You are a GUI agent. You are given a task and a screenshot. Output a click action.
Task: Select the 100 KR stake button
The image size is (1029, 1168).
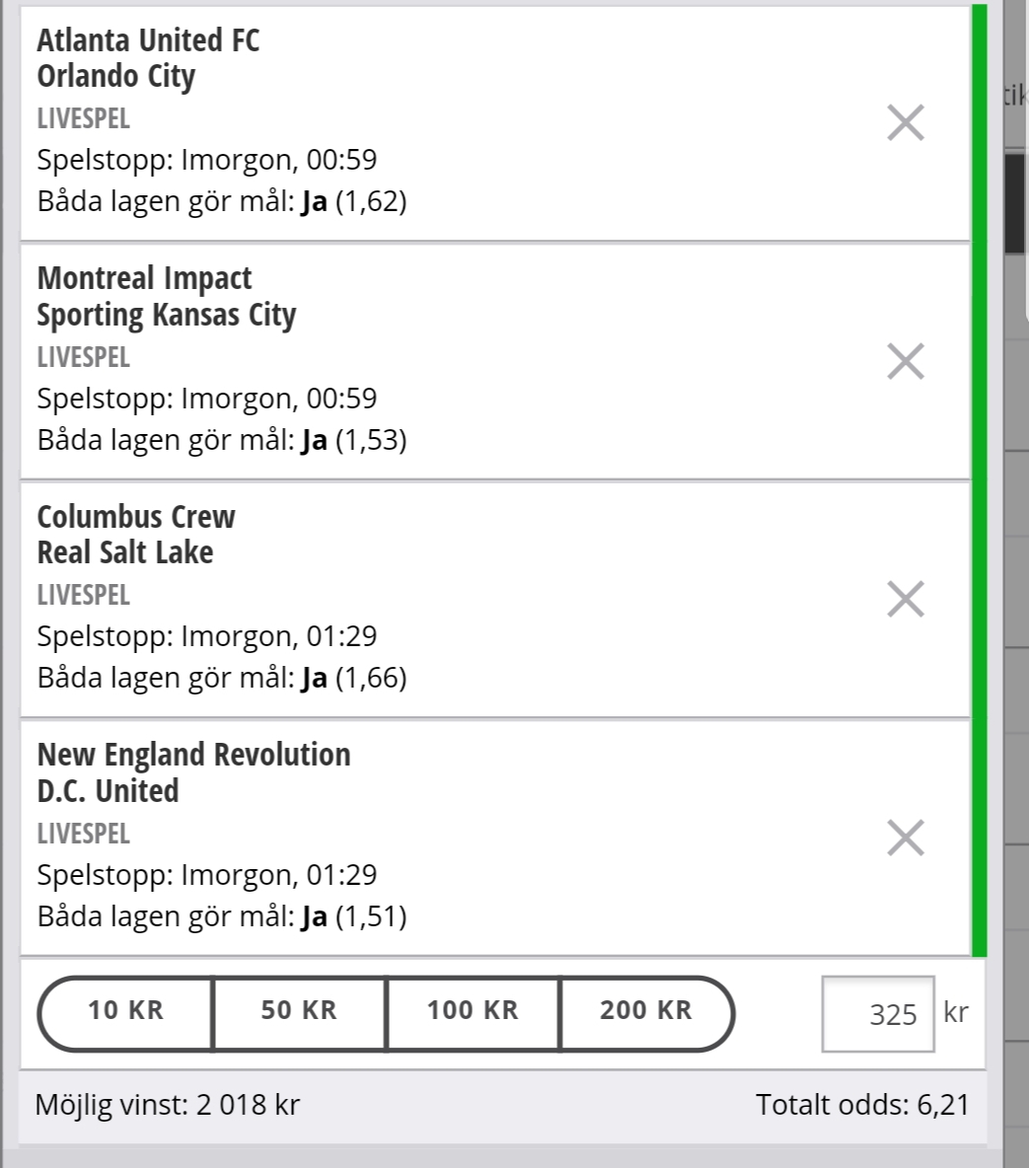tap(473, 1013)
